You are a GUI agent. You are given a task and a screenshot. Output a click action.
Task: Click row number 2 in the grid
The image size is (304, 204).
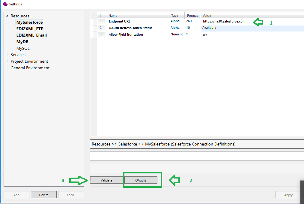point(101,28)
